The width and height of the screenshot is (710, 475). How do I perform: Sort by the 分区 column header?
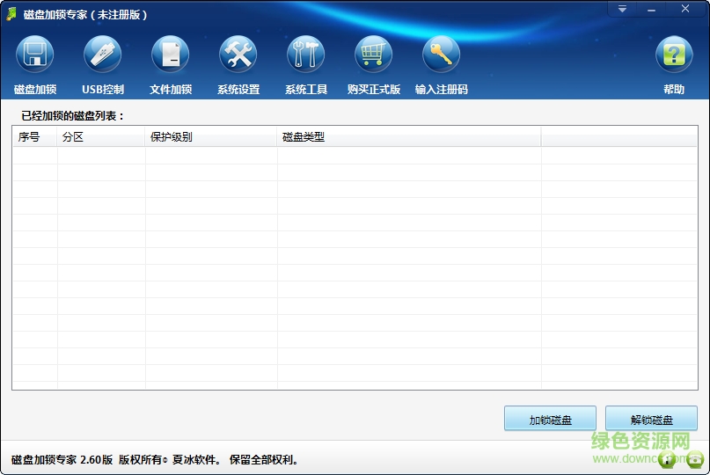[x=101, y=136]
